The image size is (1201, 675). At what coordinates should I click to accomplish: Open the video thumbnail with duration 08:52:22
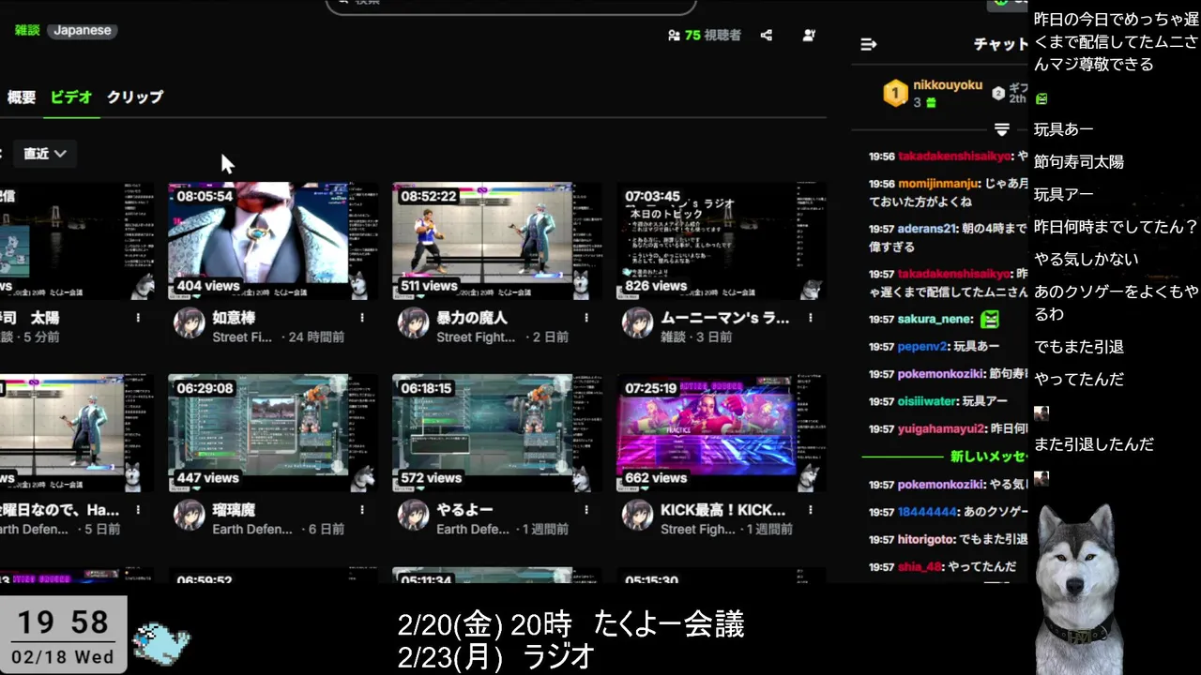pos(496,241)
